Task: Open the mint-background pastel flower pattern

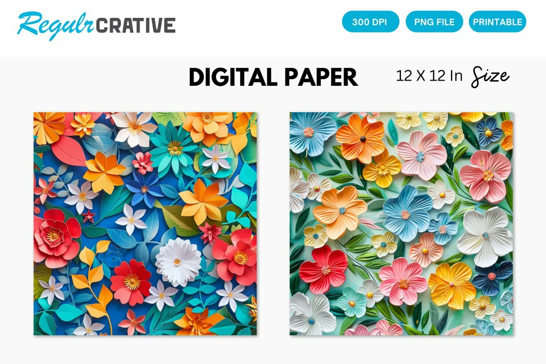Action: (401, 223)
